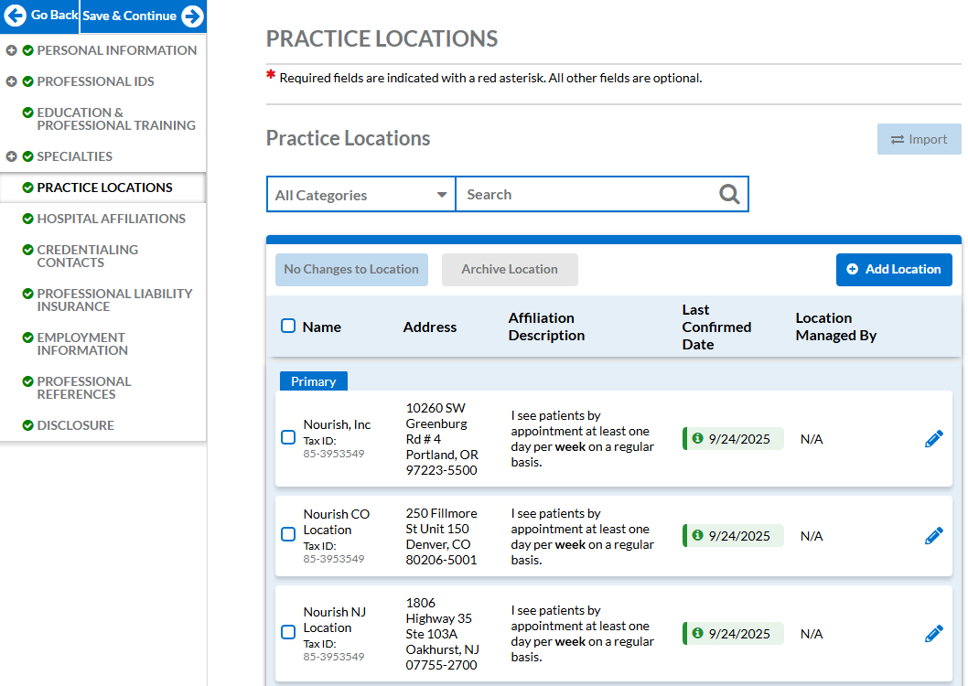This screenshot has height=686, width=968.
Task: Toggle the select-all checkbox beside Name
Action: [x=288, y=326]
